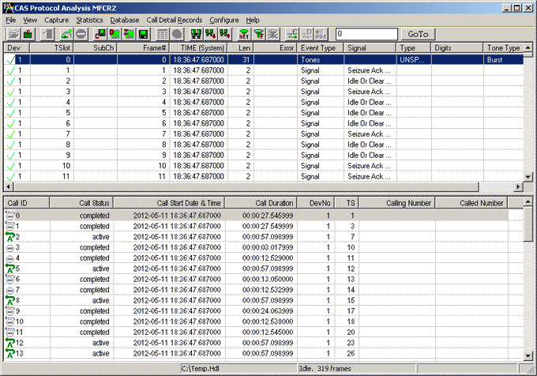537x376 pixels.
Task: Click binoculars with red up arrow
Action: (x=224, y=34)
